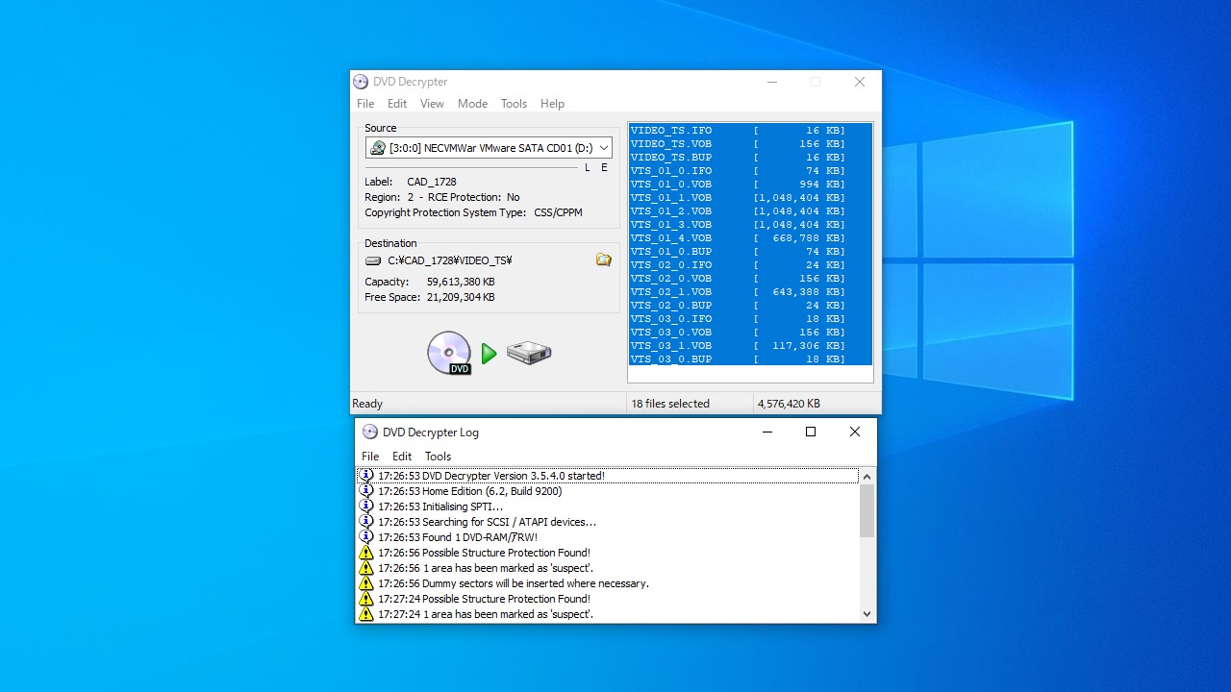Select VIDEO_TS.IFO in the file list
Screen dimensions: 1231x692
click(750, 131)
